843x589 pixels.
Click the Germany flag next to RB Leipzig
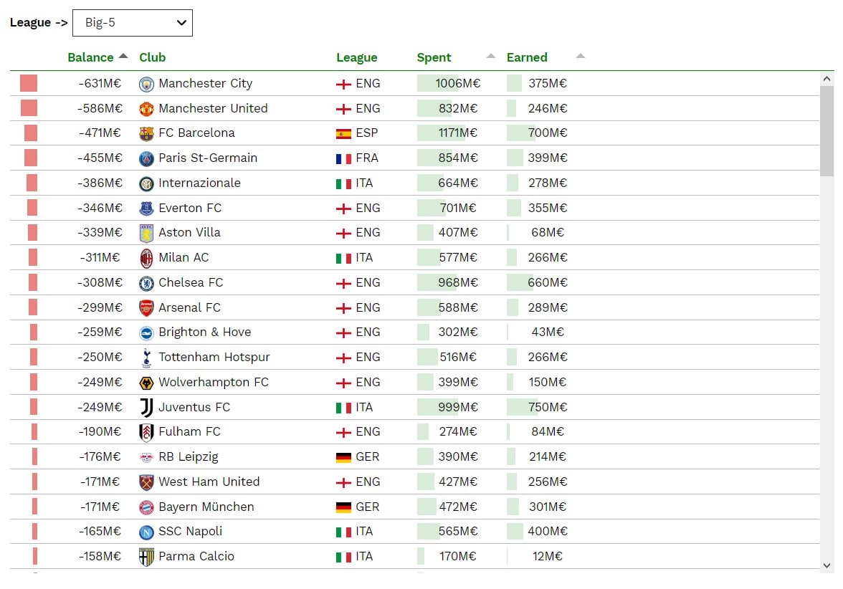[343, 457]
